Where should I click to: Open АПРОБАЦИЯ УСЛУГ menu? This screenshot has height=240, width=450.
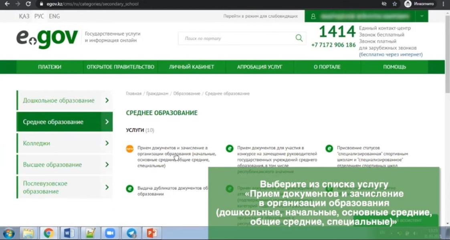[259, 67]
